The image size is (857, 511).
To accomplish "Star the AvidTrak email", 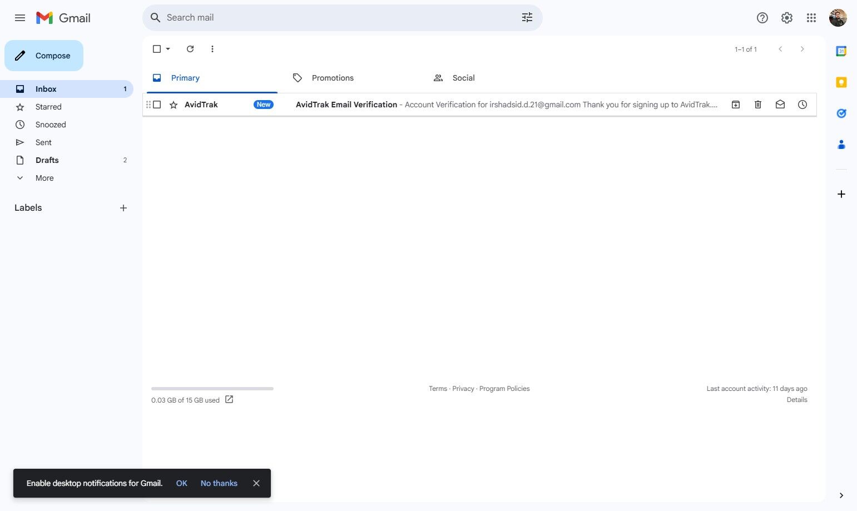I will click(174, 105).
